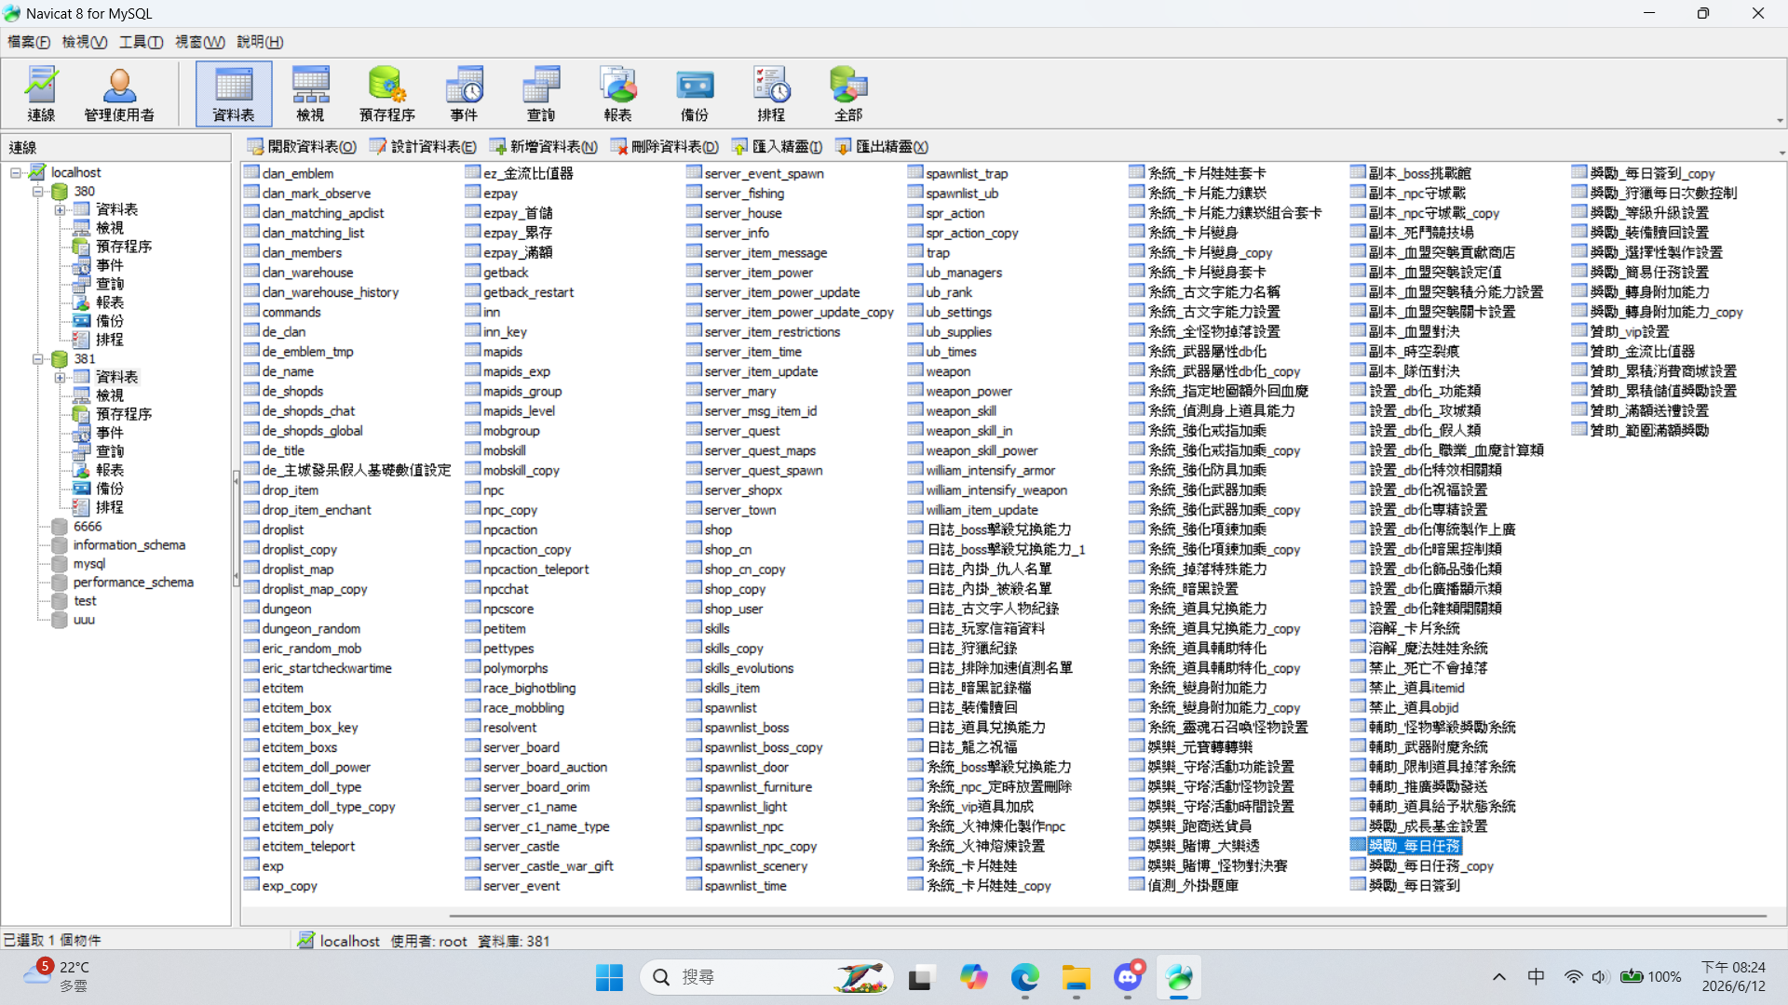Select the mysql database in the tree
Image resolution: width=1788 pixels, height=1005 pixels.
89,563
